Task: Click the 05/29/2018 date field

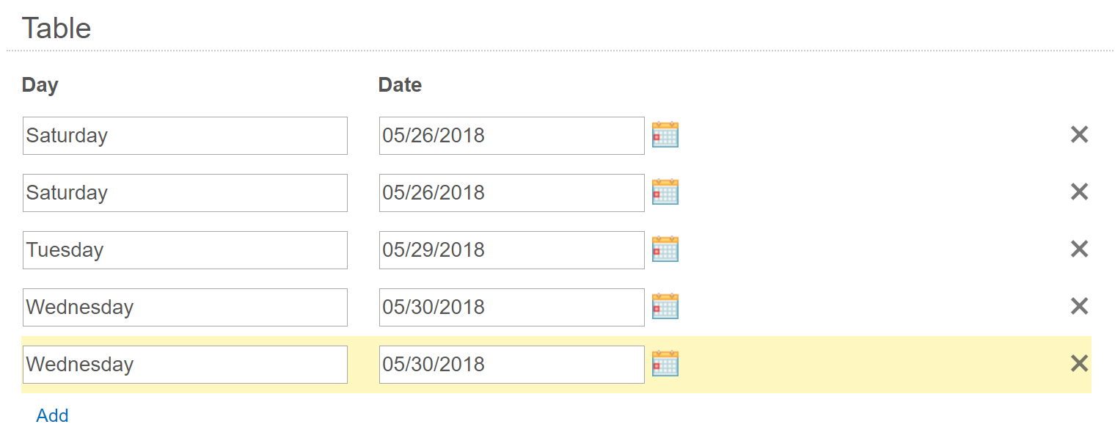Action: [512, 250]
